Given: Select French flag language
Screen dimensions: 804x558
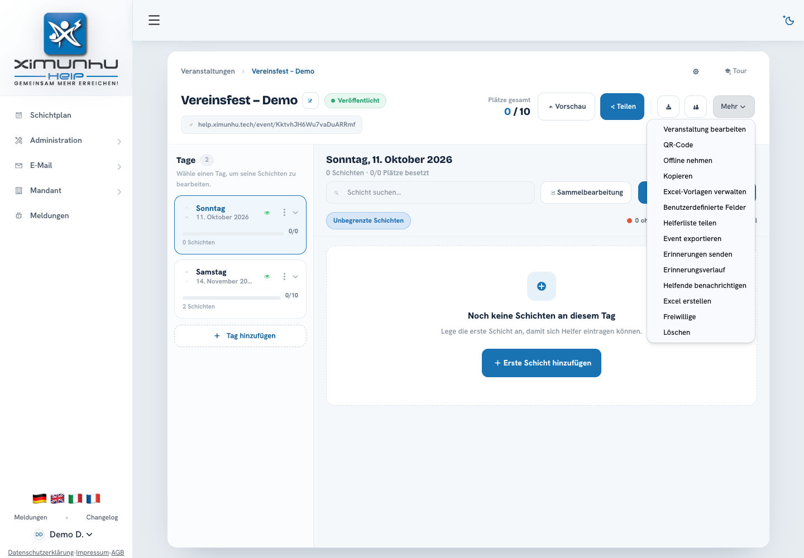Looking at the screenshot, I should pyautogui.click(x=93, y=498).
